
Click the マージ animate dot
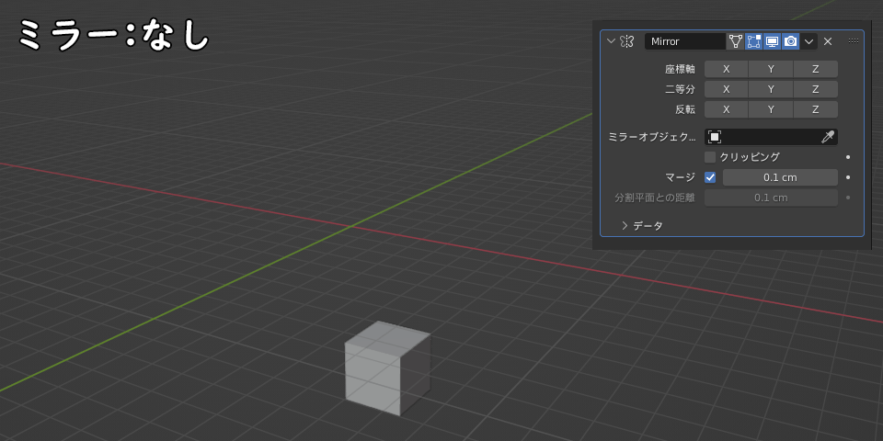coord(848,177)
